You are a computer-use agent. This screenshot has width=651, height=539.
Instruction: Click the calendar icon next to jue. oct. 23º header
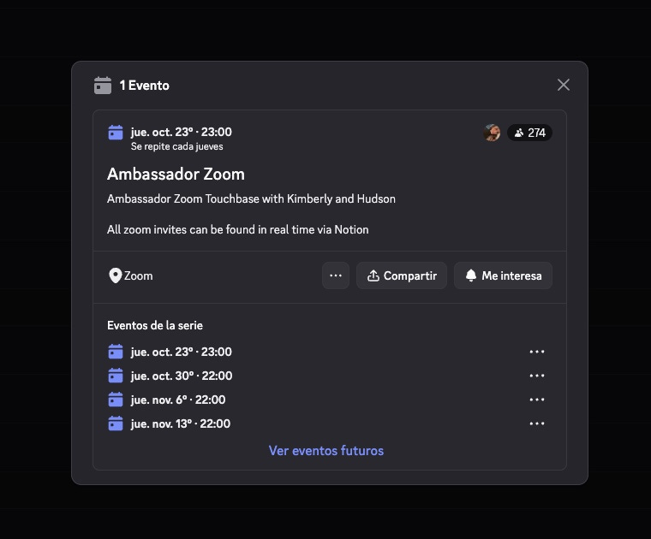(116, 133)
